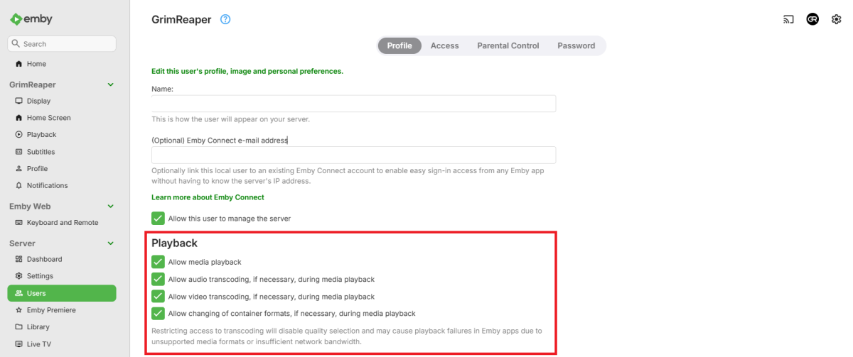Toggle Allow this user to manage the server
This screenshot has width=853, height=357.
click(x=158, y=219)
